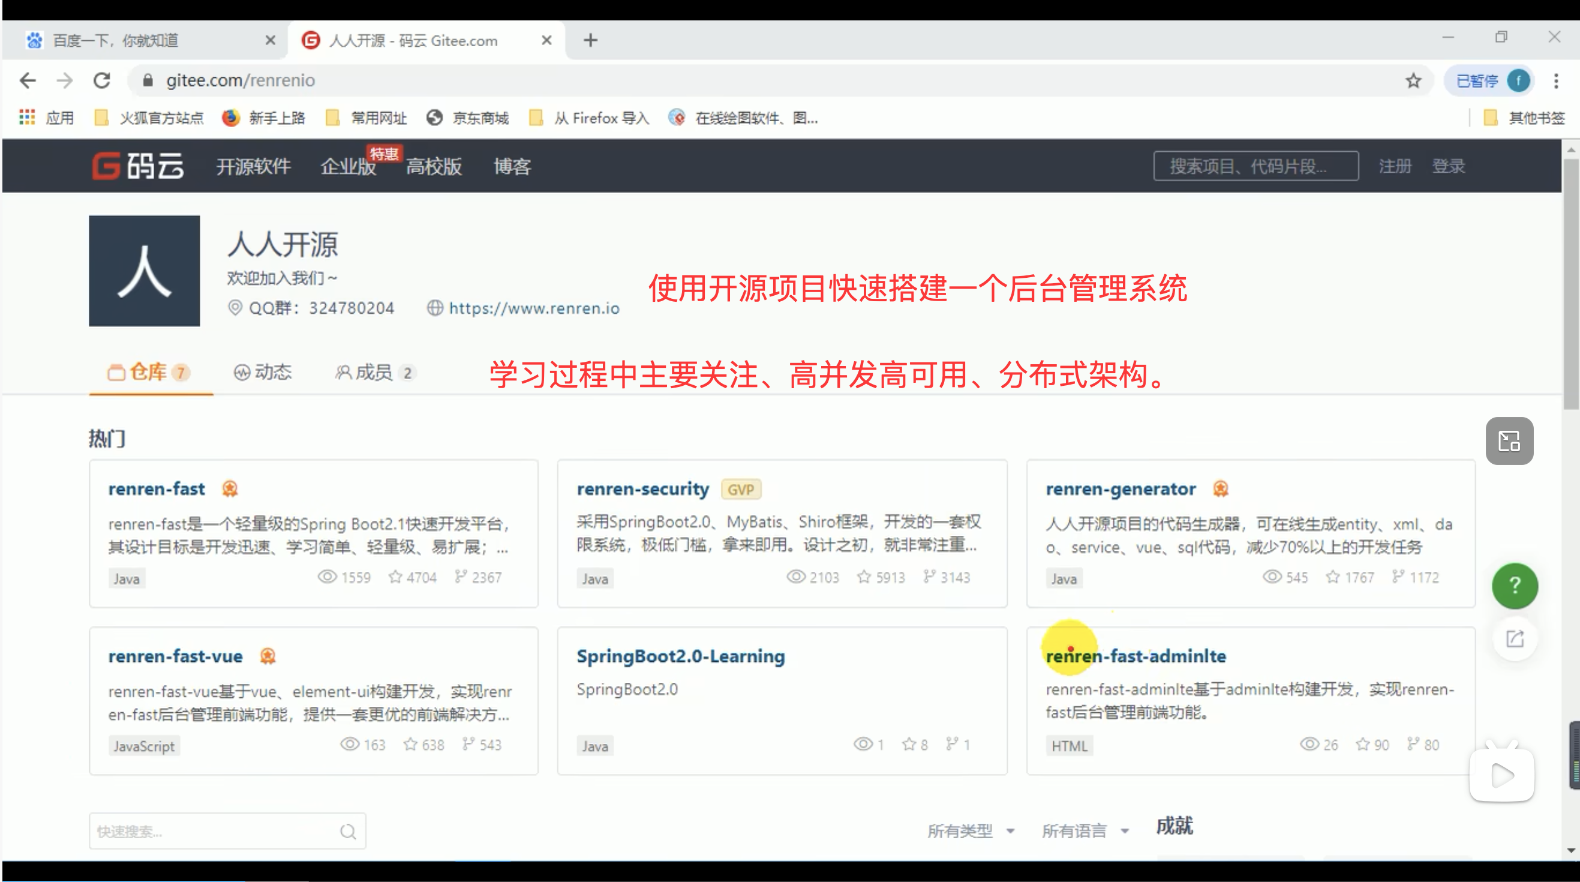This screenshot has width=1580, height=882.
Task: Click the quick search magnifier icon
Action: 348,831
